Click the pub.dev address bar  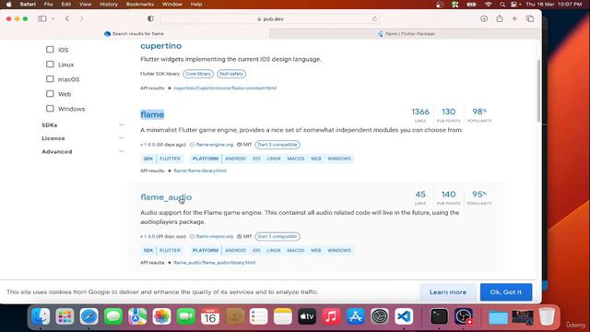click(x=270, y=18)
